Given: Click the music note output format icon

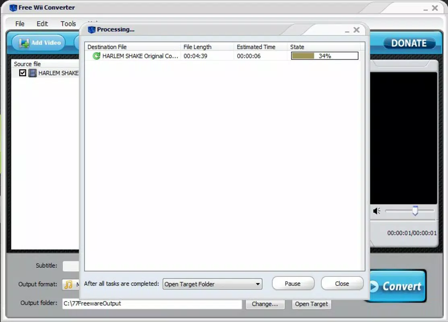Looking at the screenshot, I should (68, 284).
